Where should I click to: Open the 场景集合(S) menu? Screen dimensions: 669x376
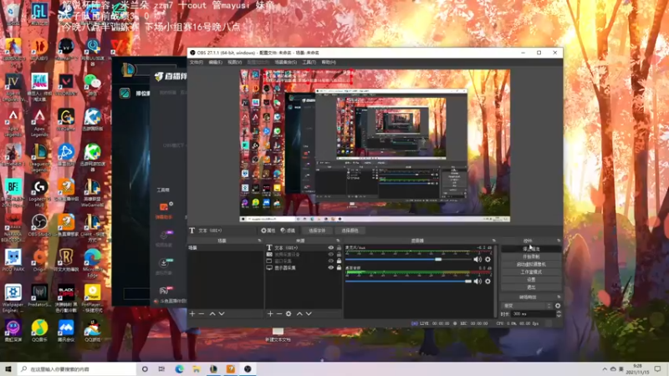point(285,62)
